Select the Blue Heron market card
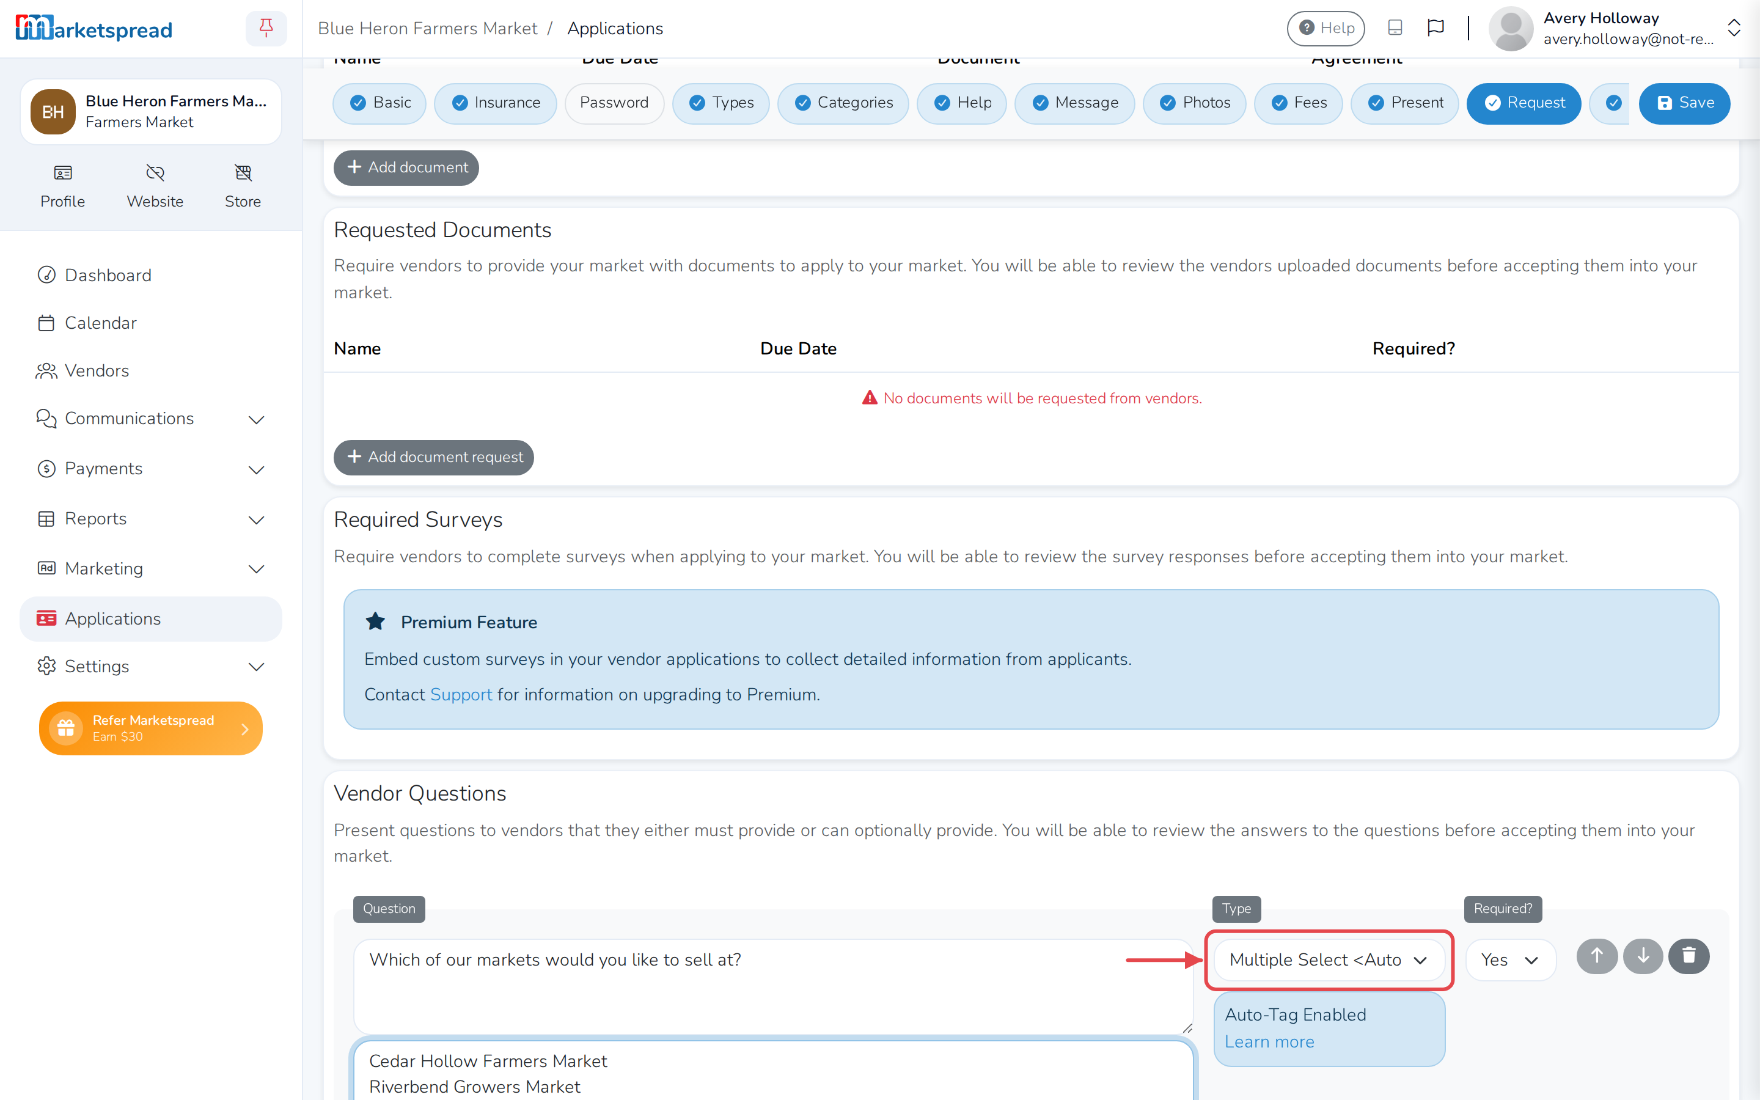1760x1100 pixels. coord(150,111)
